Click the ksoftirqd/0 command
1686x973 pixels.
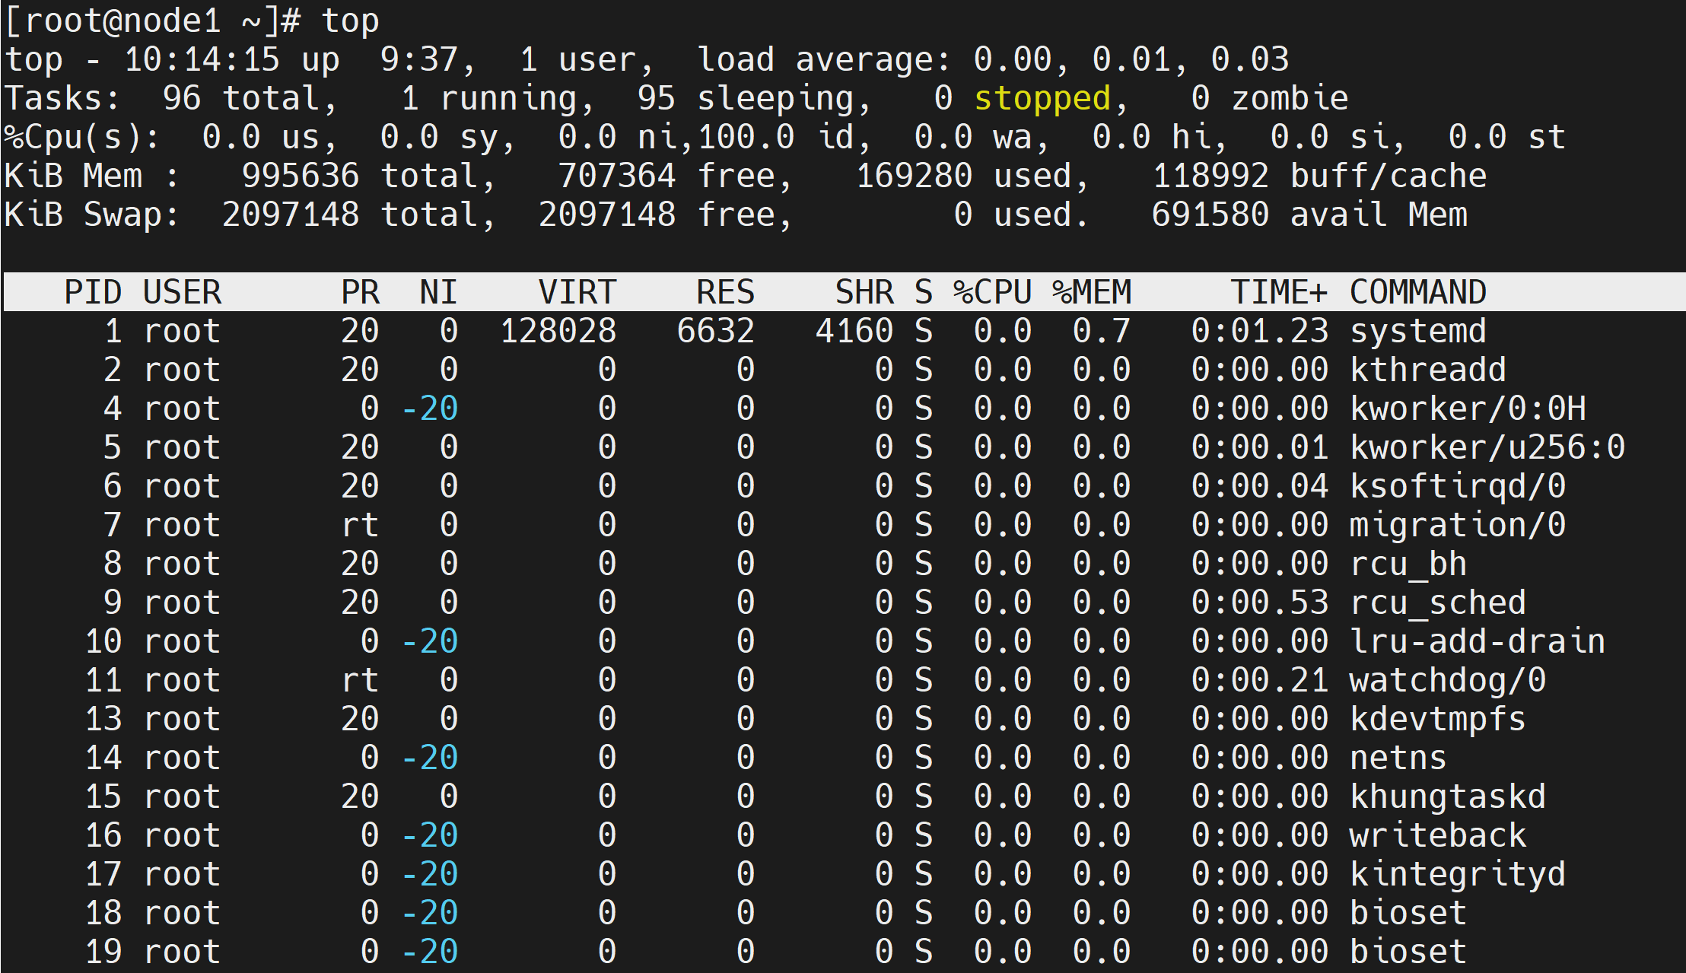[1457, 486]
